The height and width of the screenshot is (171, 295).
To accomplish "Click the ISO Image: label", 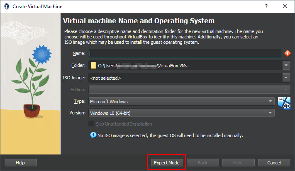I will pos(74,78).
